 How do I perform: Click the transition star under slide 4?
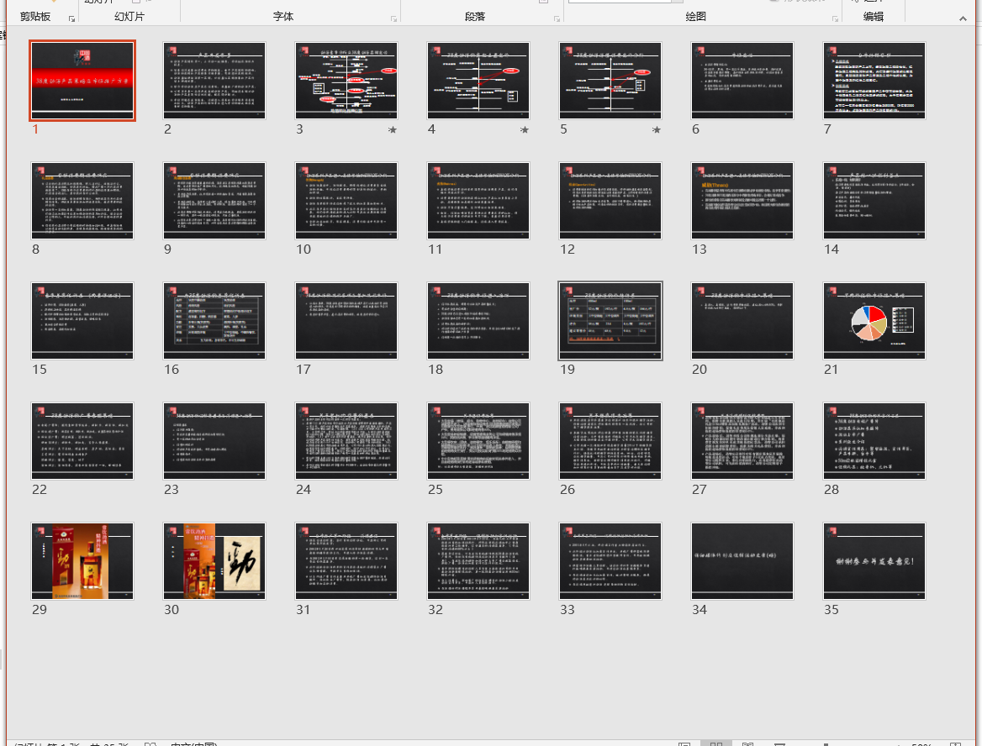click(x=524, y=130)
